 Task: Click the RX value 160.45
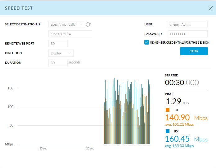[x=177, y=139]
